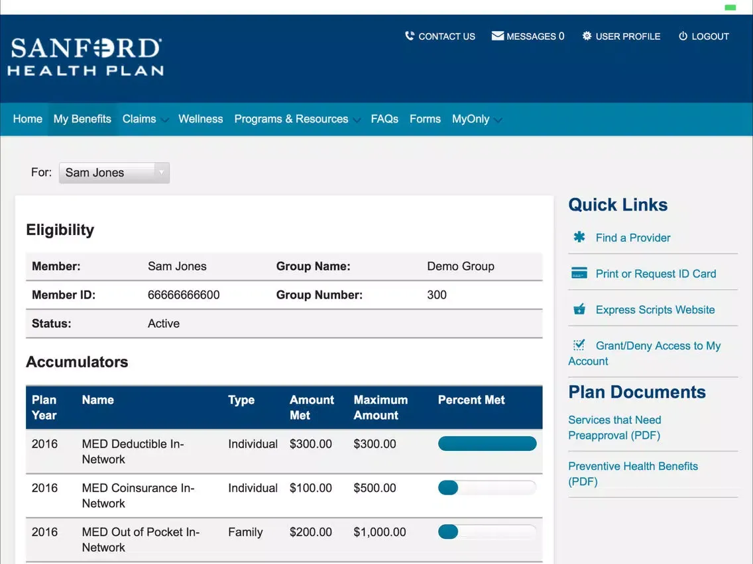Click the $500.00 maximum amount cell
The image size is (753, 564).
click(375, 489)
